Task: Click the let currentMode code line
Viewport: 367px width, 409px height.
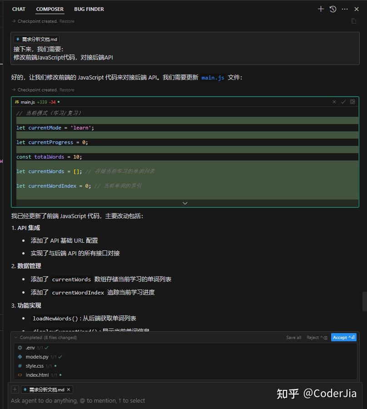Action: click(55, 128)
